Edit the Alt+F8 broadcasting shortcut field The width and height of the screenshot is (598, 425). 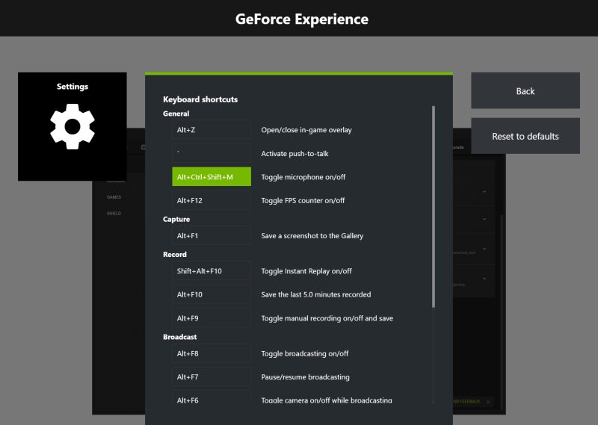(212, 354)
